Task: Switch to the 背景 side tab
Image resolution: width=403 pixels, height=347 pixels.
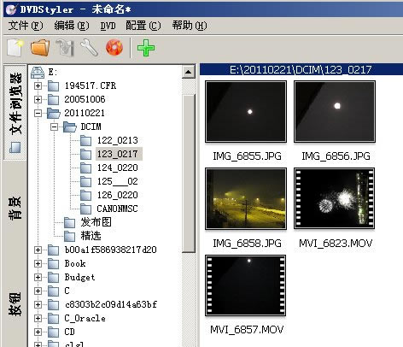Action: click(x=15, y=208)
